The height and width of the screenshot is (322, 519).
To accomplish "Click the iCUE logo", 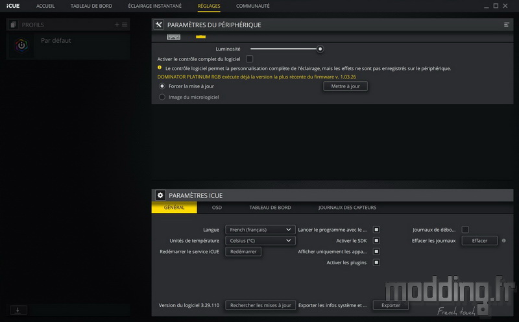I will [13, 6].
